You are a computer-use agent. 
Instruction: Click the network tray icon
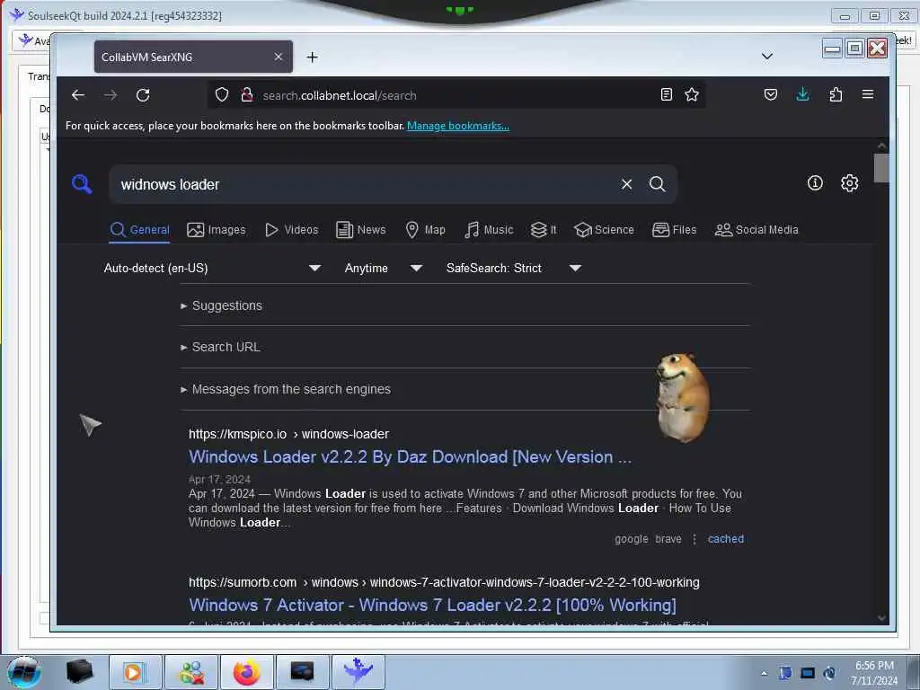click(808, 673)
